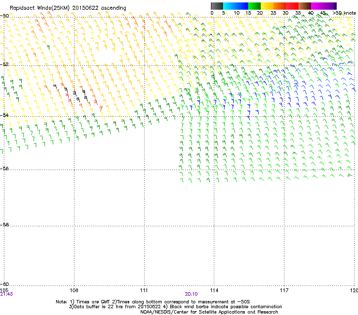
Task: Click the '>50 knots' legend label
Action: 344,13
